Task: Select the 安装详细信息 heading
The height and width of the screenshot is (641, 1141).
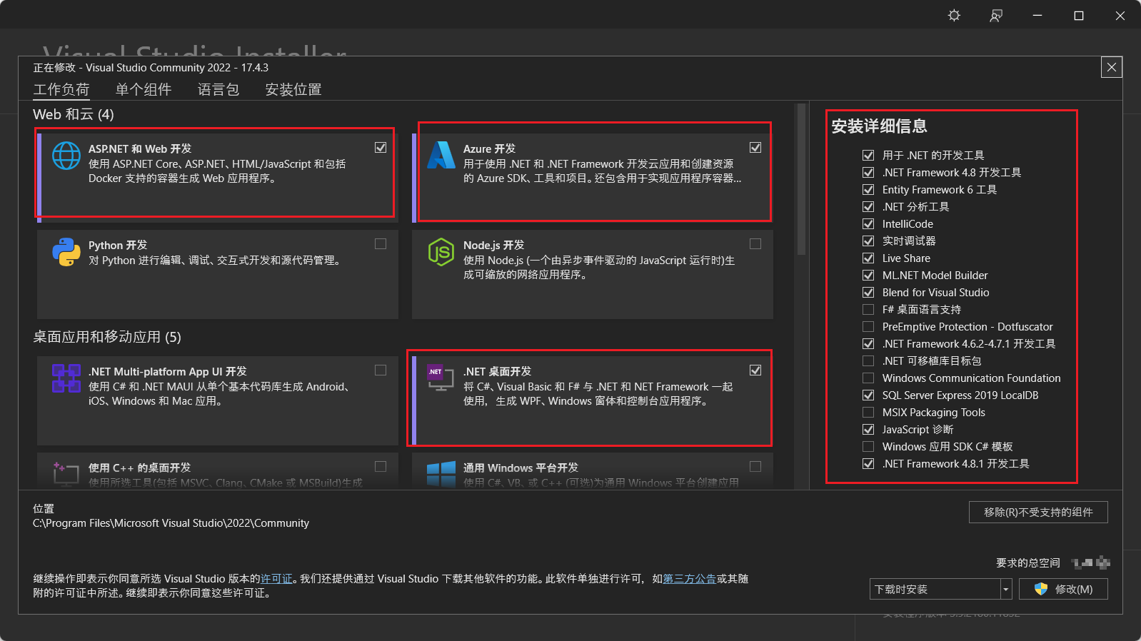Action: 880,126
